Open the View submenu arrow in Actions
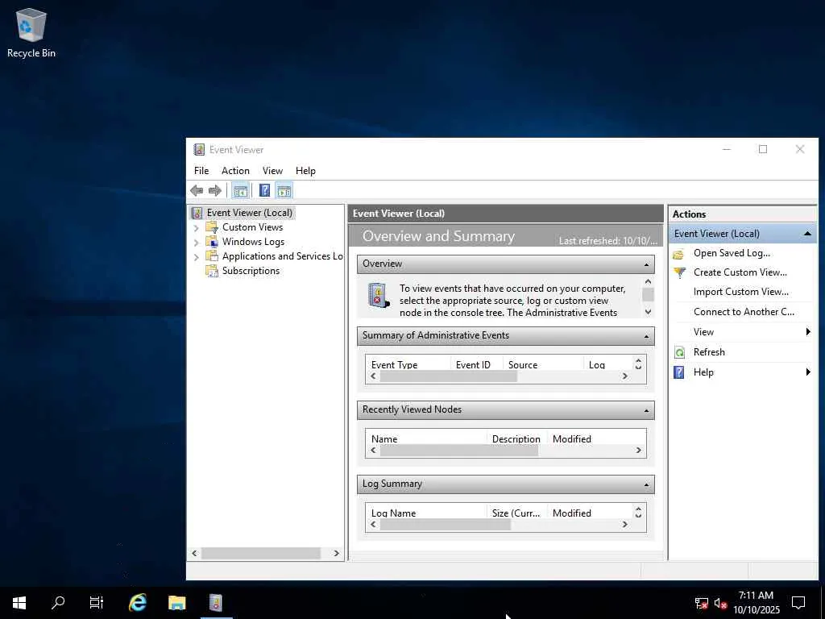Viewport: 825px width, 619px height. [x=808, y=331]
